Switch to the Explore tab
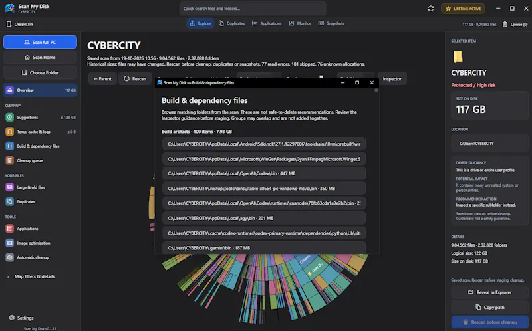 [x=200, y=23]
